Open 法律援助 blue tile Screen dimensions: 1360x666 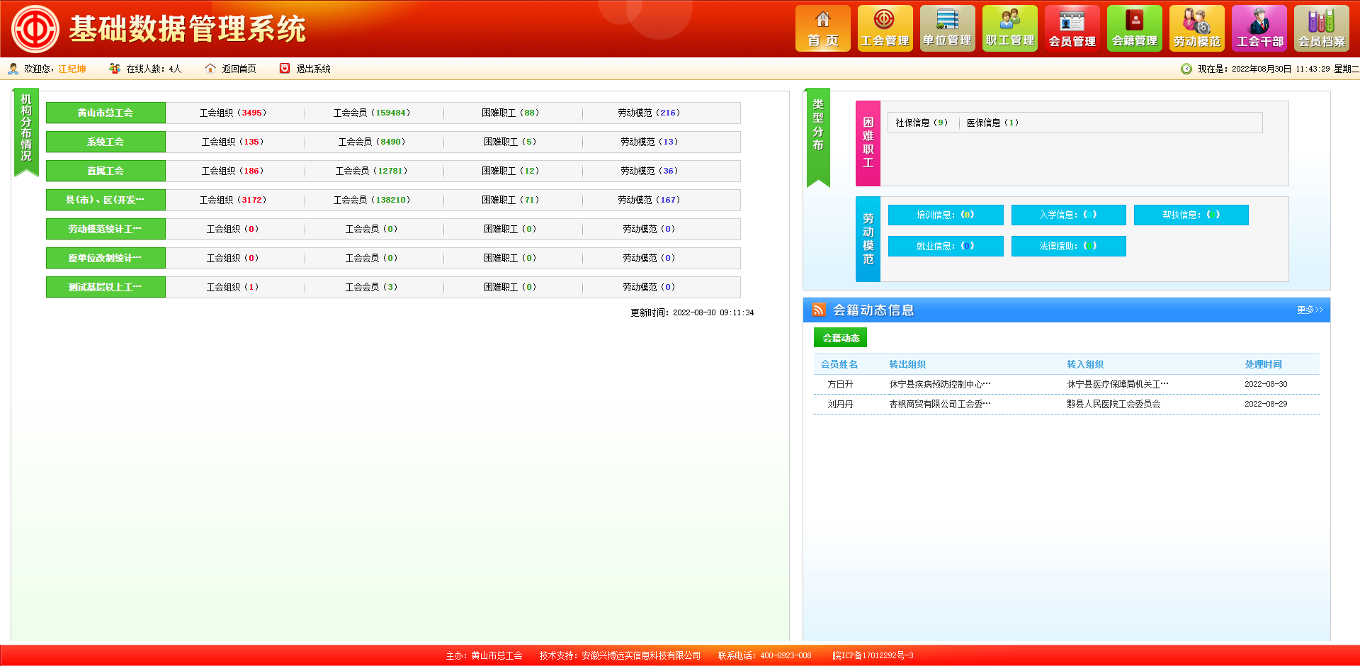pos(1067,246)
